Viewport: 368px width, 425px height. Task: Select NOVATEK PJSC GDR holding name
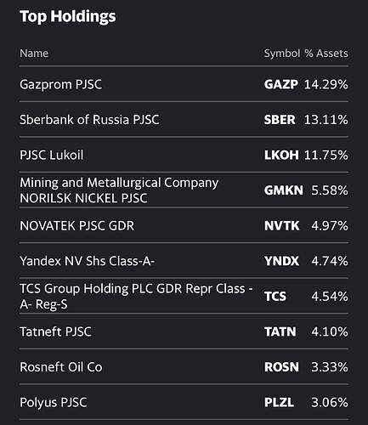point(76,226)
